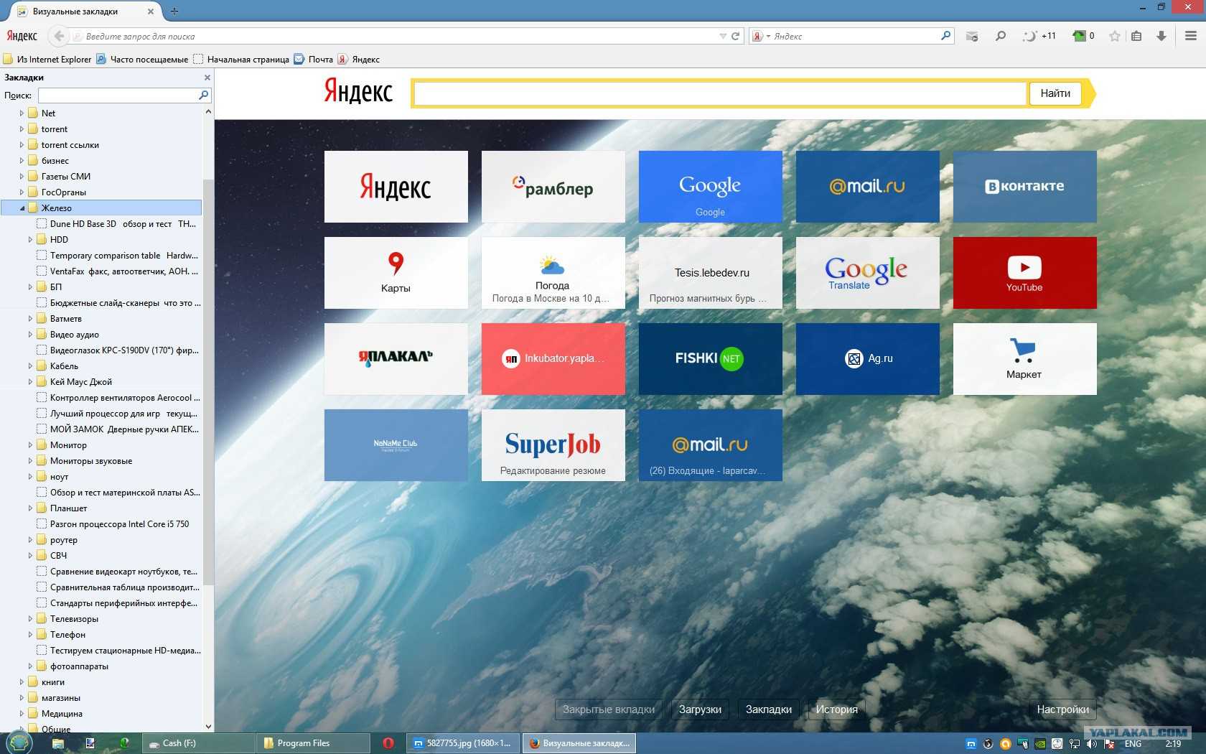
Task: Select the Газеты СМИ folder row
Action: 100,177
